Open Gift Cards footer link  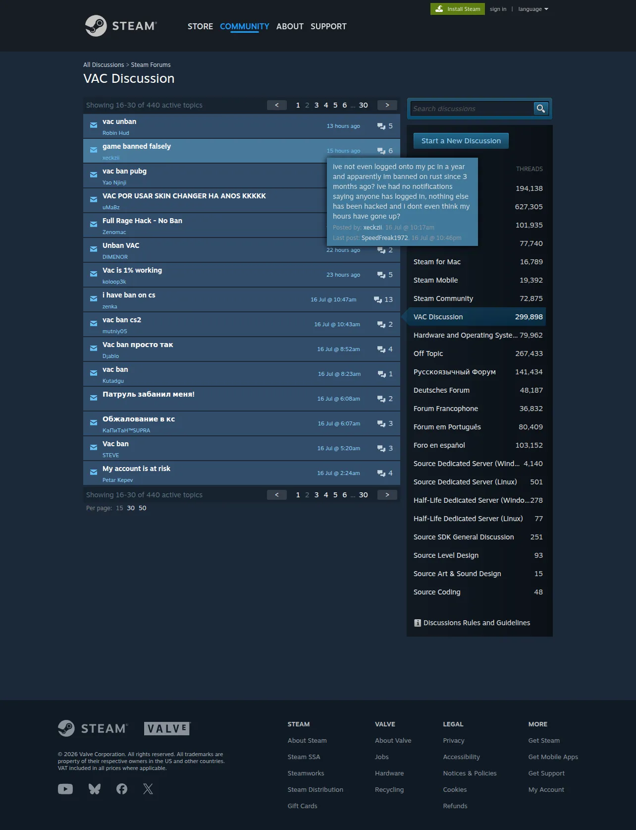coord(302,806)
